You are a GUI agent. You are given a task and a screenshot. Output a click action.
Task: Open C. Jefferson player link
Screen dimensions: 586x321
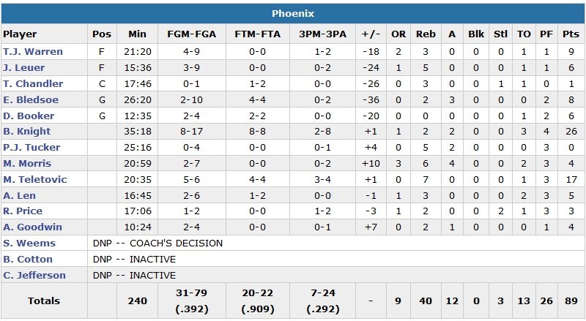[34, 276]
